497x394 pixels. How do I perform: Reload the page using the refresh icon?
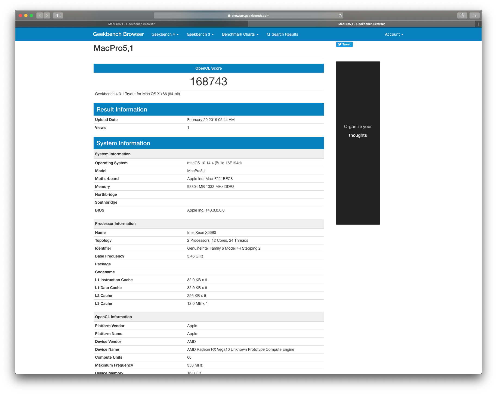pyautogui.click(x=340, y=15)
